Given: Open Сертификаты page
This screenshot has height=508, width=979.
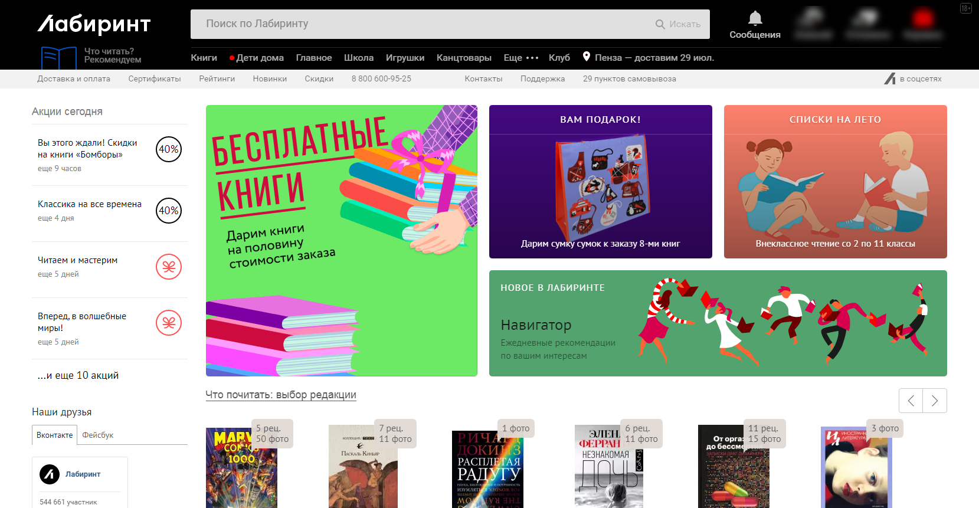Looking at the screenshot, I should pos(155,78).
